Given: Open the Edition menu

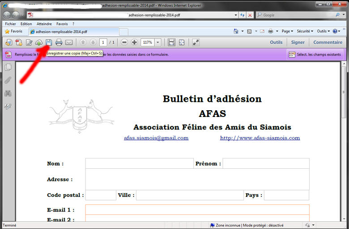Looking at the screenshot, I should tap(26, 24).
